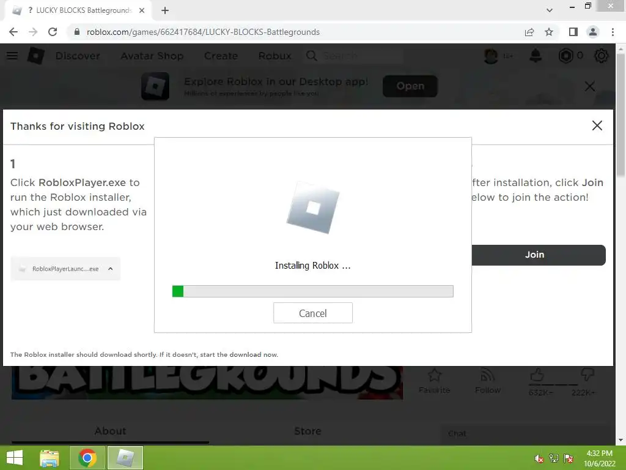Click the thumbs down dislike icon

tap(587, 375)
